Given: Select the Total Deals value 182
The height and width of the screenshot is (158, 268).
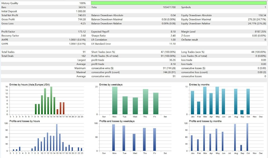Looking at the screenshot, I should (83, 56).
